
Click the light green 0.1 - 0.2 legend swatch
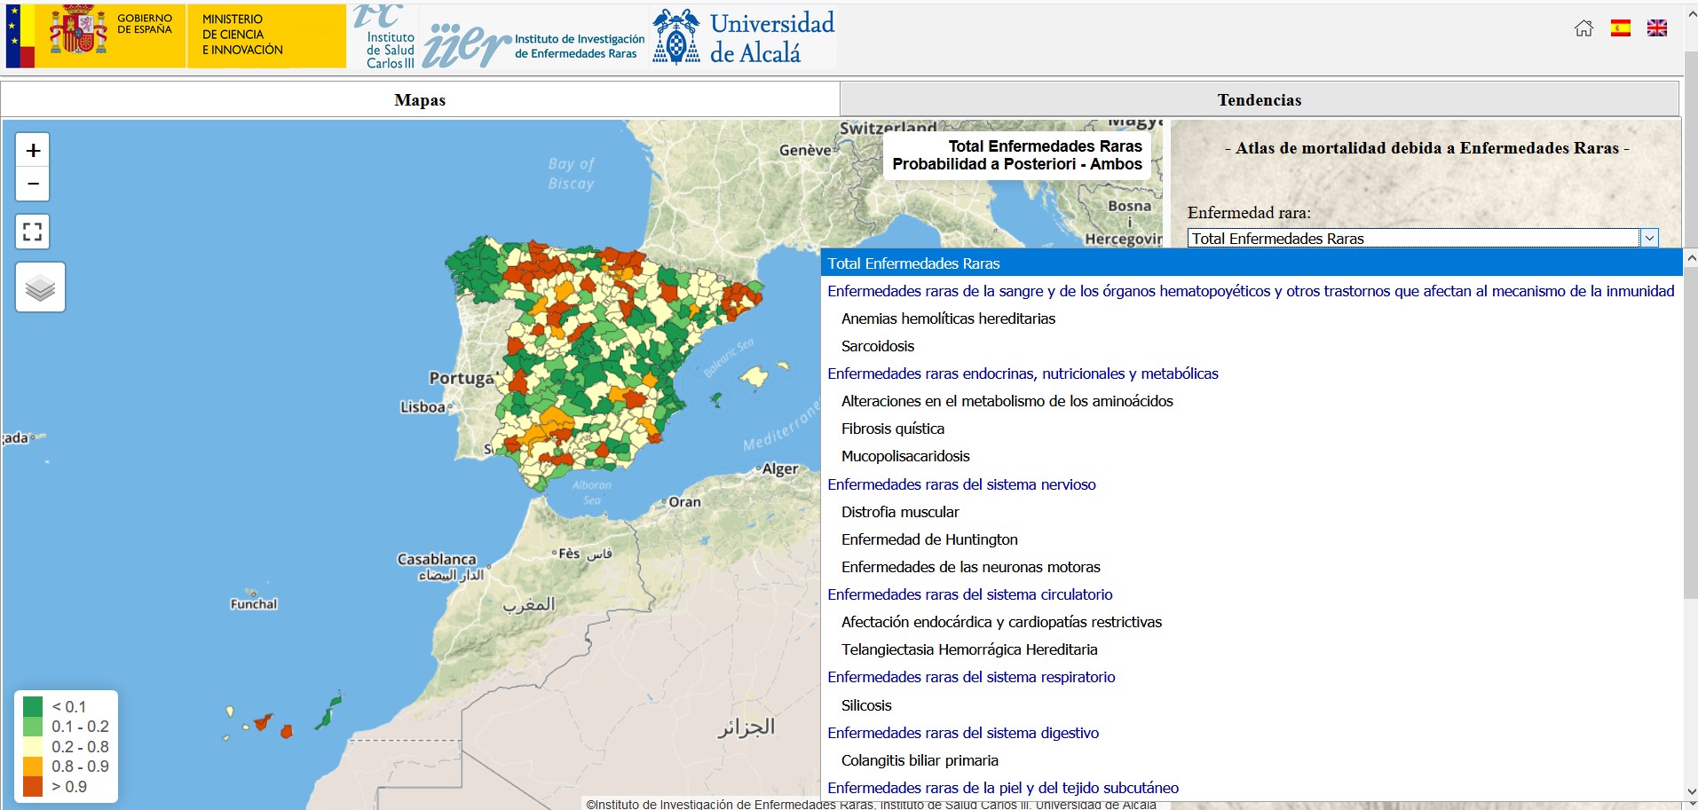pyautogui.click(x=33, y=727)
